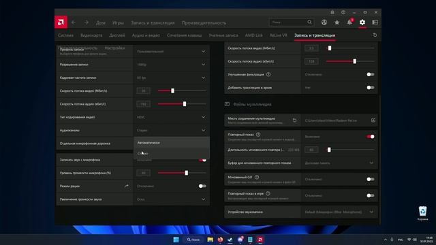Screen dimensions: 436x245
Task: Go forward with the right arrow
Action: pos(87,22)
